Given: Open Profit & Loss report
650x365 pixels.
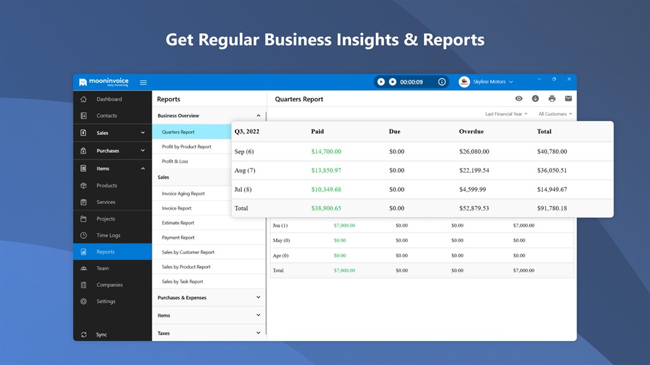Looking at the screenshot, I should tap(192, 162).
